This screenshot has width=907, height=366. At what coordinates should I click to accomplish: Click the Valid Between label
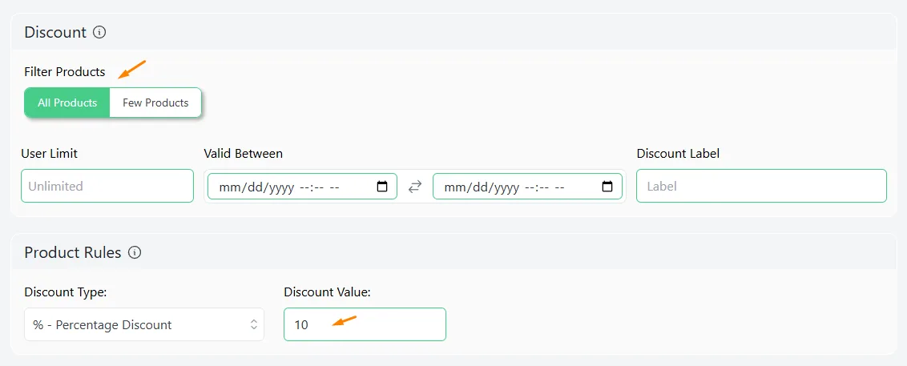(243, 154)
